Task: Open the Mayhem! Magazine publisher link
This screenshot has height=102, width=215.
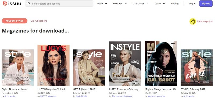Action: [x=156, y=96]
